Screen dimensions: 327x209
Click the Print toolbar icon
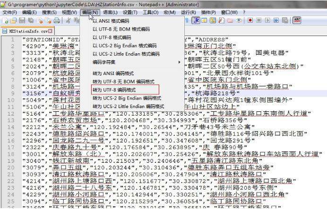point(57,20)
